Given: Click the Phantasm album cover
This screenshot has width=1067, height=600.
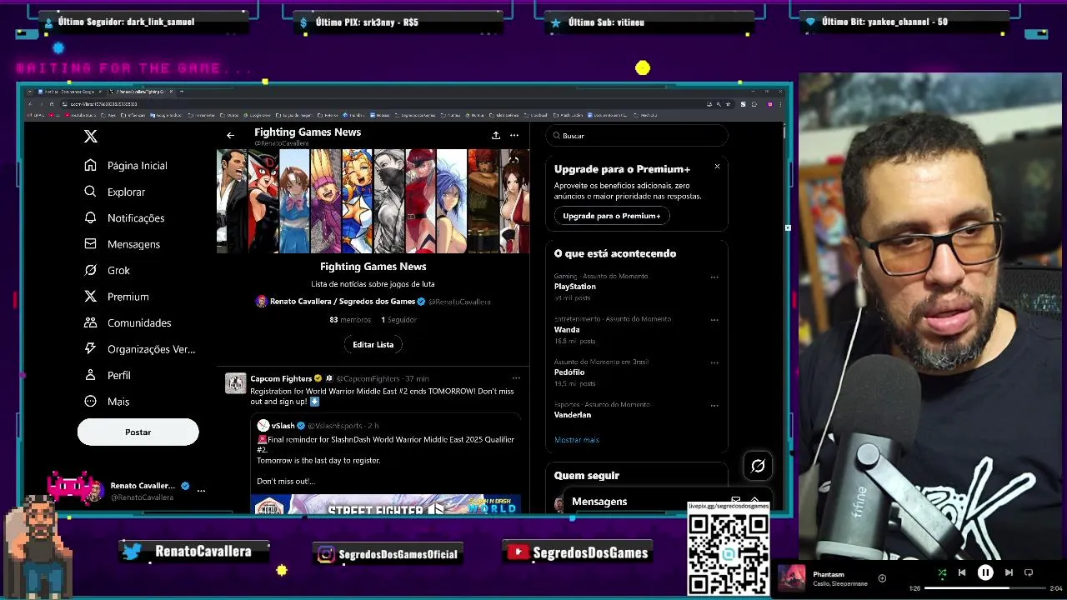Looking at the screenshot, I should click(x=792, y=577).
